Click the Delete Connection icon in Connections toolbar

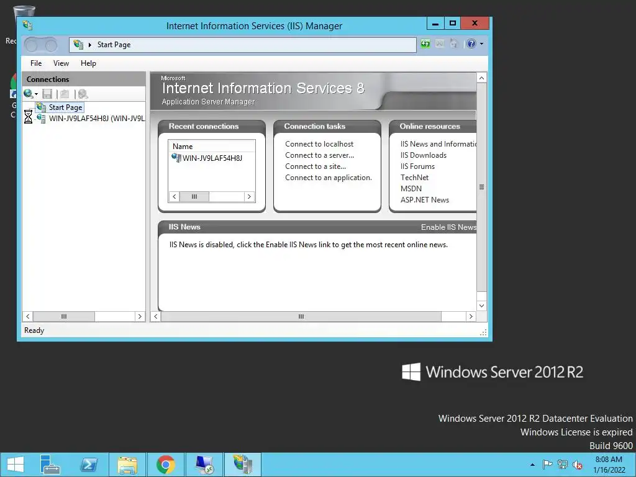83,94
